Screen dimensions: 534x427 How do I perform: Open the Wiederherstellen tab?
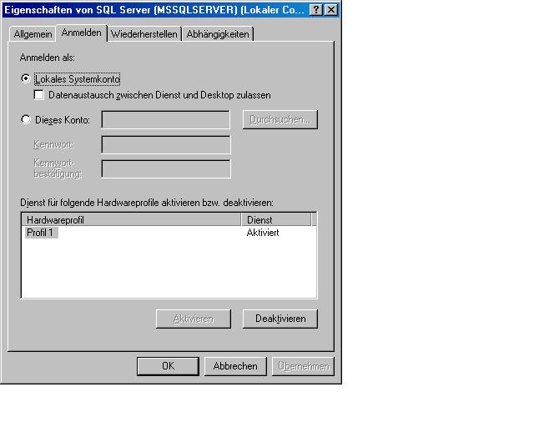pos(144,34)
